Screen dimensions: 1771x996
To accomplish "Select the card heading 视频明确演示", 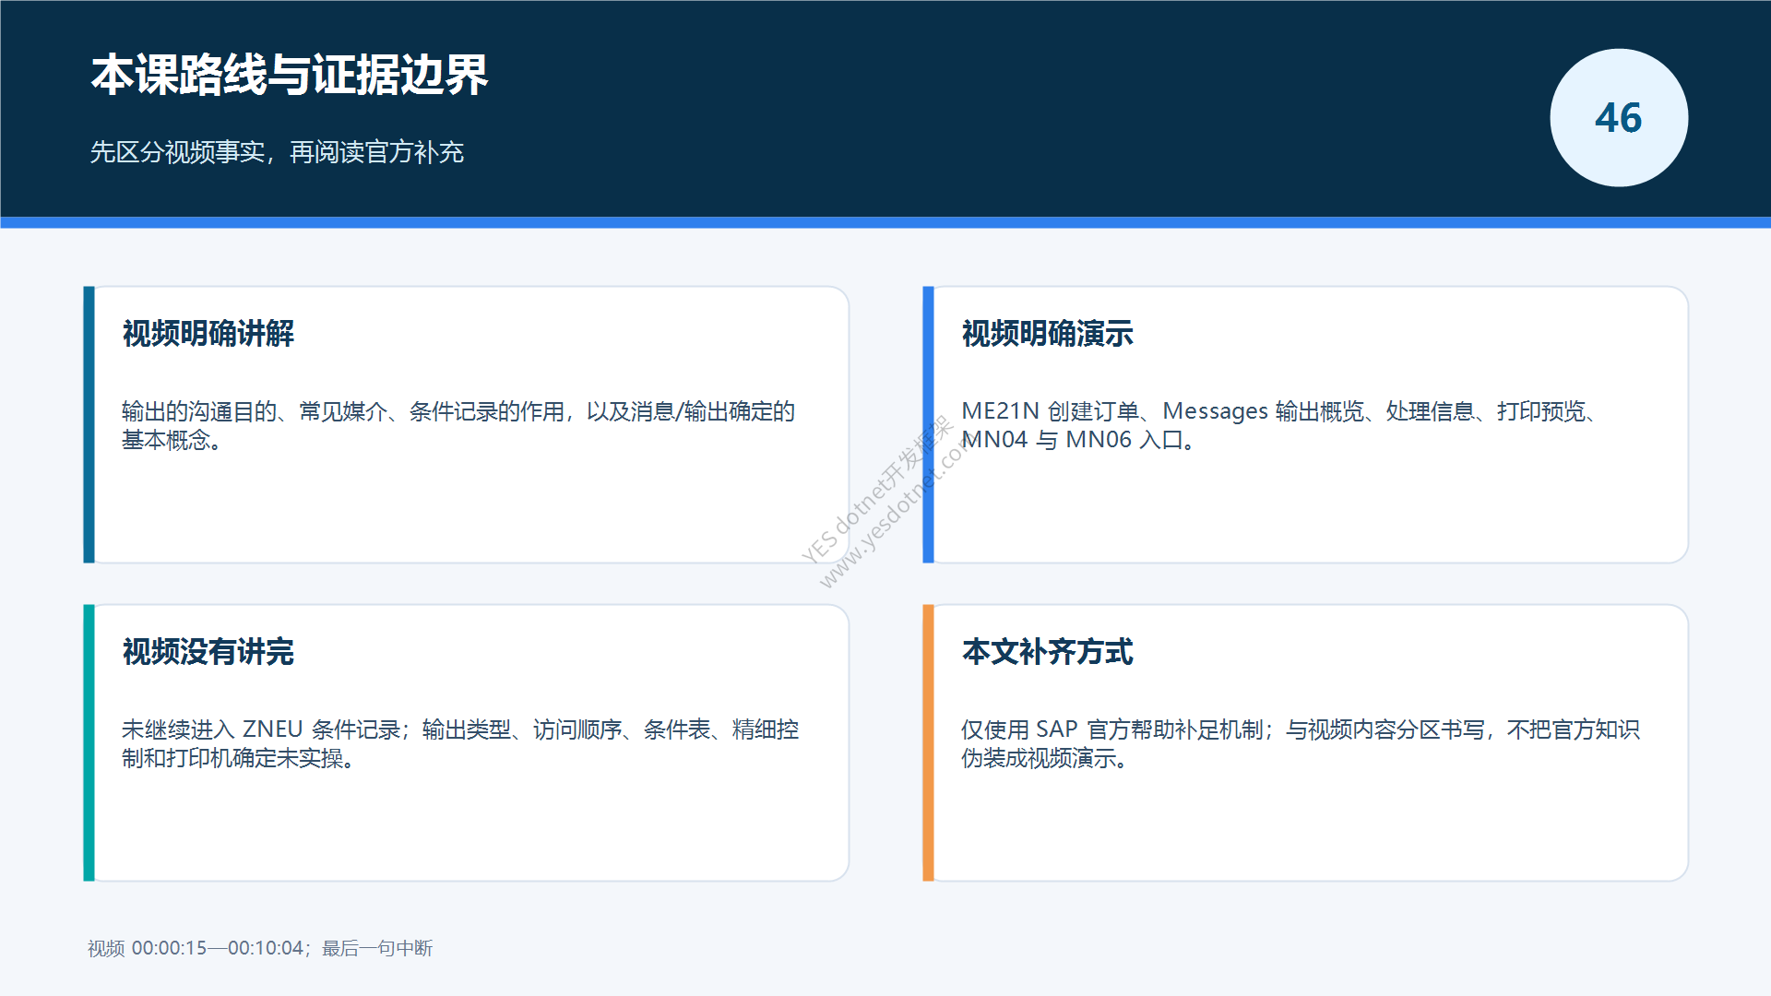I will pyautogui.click(x=1048, y=333).
